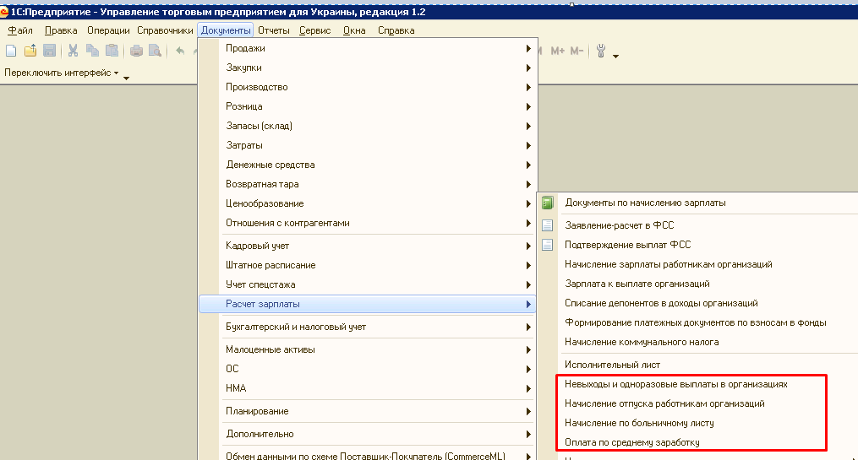Expand the Продажи submenu

click(x=368, y=49)
